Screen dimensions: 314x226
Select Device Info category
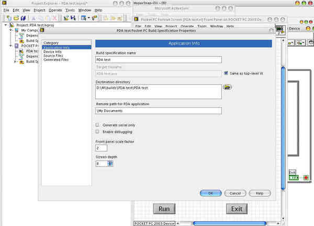click(52, 52)
